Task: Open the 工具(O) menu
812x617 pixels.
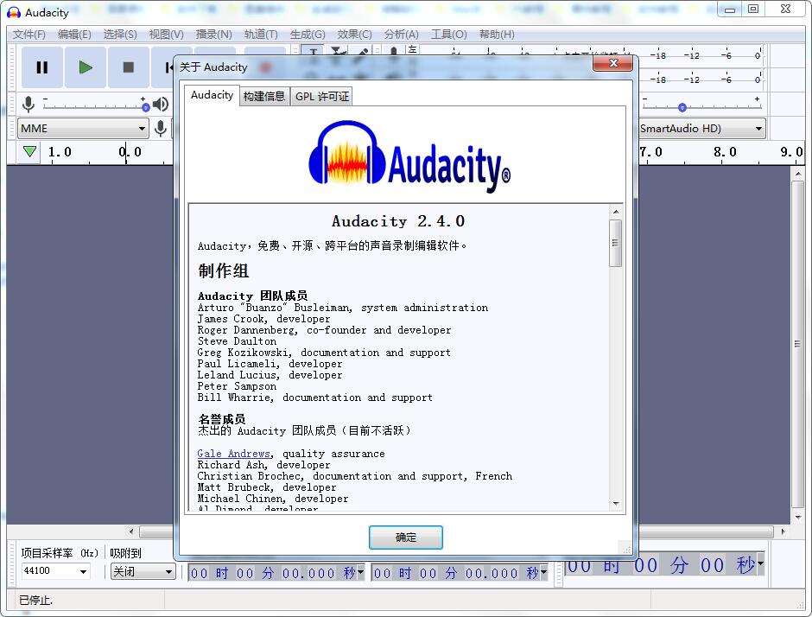Action: coord(449,35)
